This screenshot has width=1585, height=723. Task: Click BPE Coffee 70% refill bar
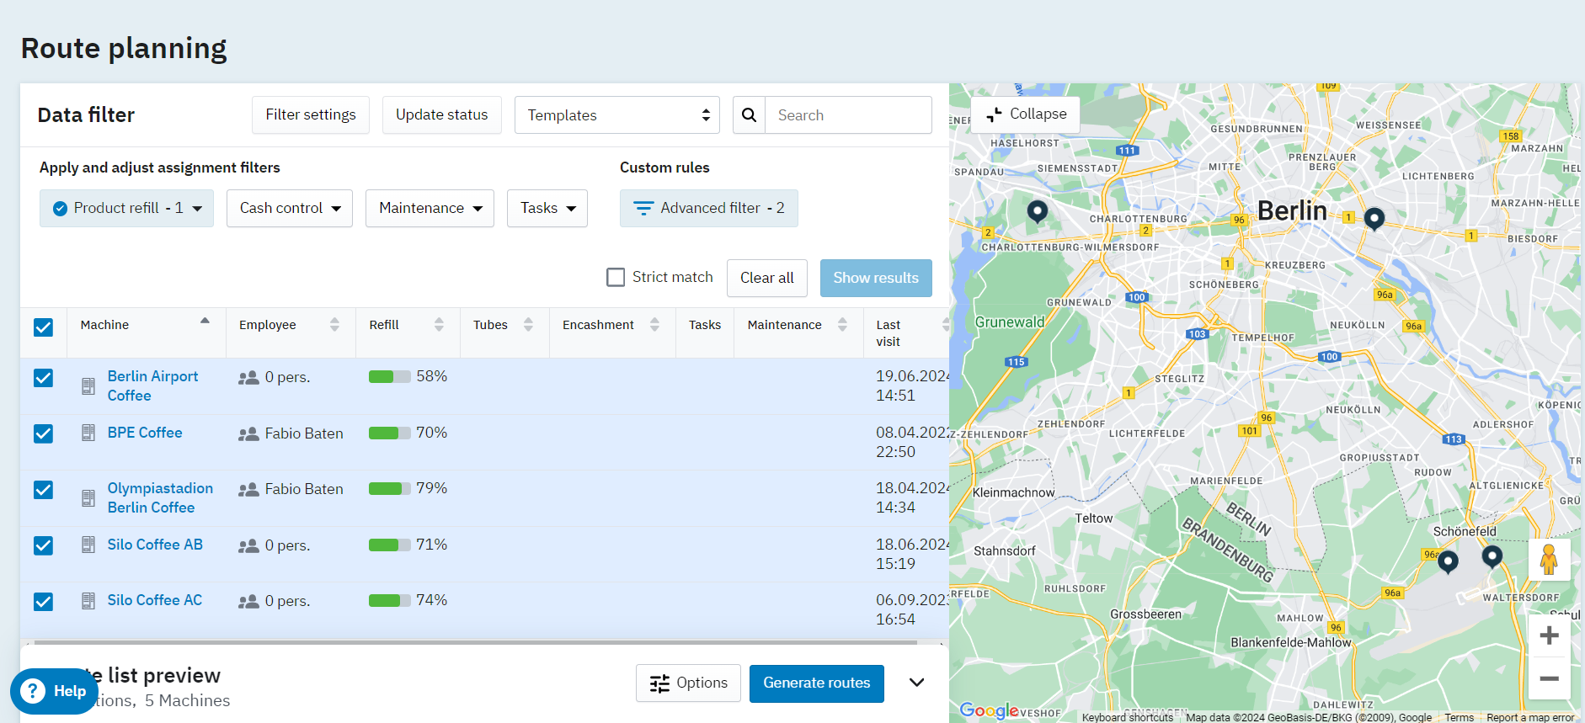click(390, 433)
